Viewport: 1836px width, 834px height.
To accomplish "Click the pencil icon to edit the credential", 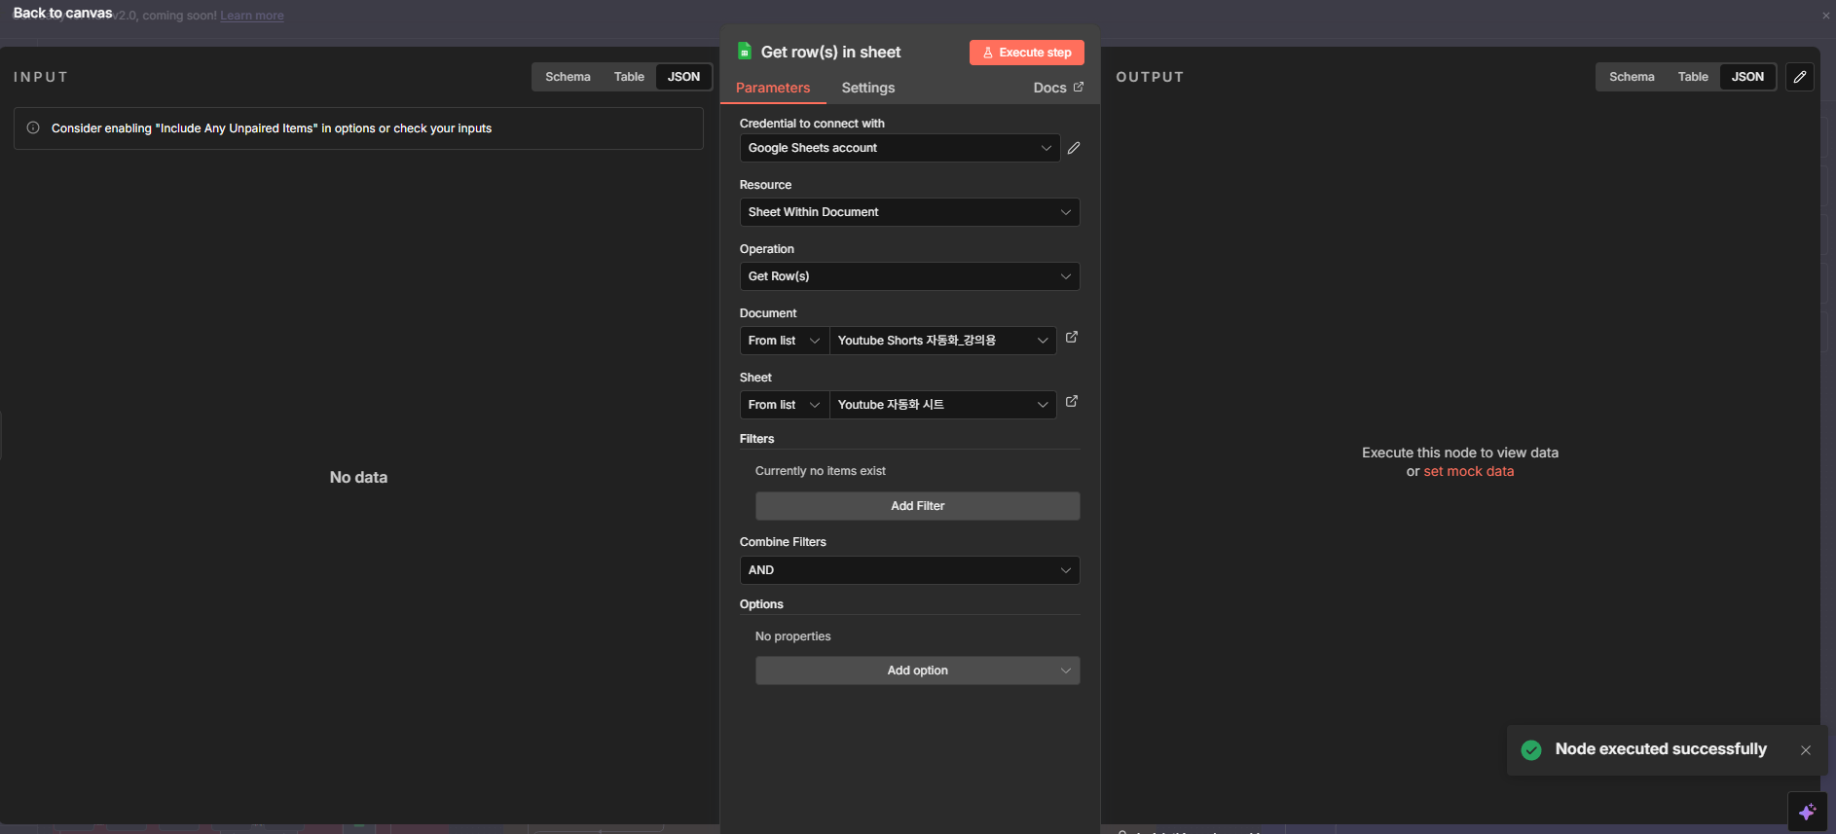I will pos(1074,148).
